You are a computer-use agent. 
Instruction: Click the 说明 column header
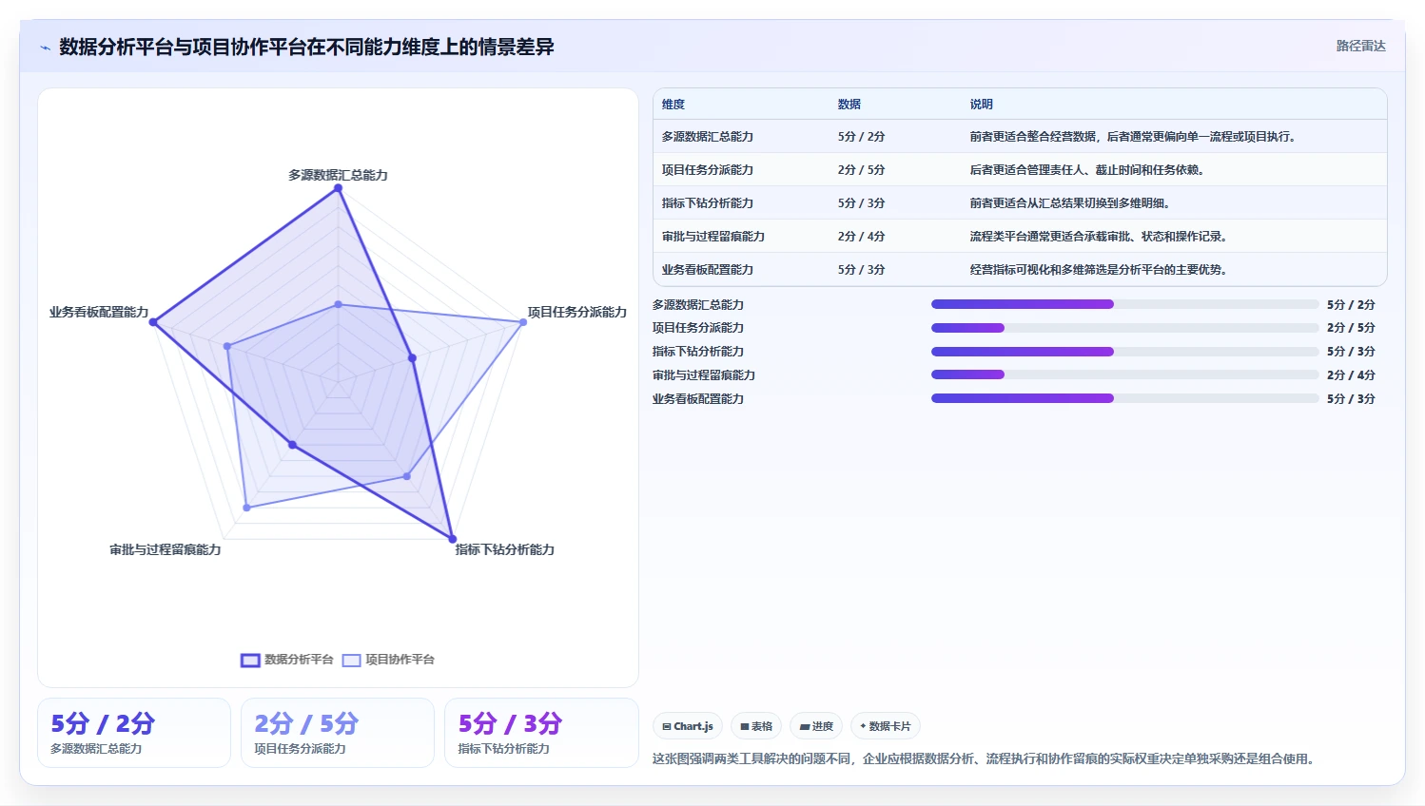pos(982,105)
